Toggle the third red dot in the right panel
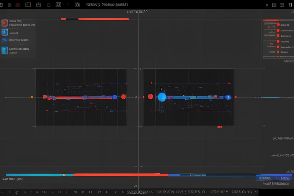This screenshot has height=196, width=294. tap(278, 35)
